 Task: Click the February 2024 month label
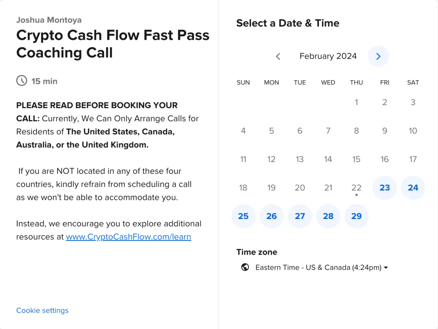[328, 56]
